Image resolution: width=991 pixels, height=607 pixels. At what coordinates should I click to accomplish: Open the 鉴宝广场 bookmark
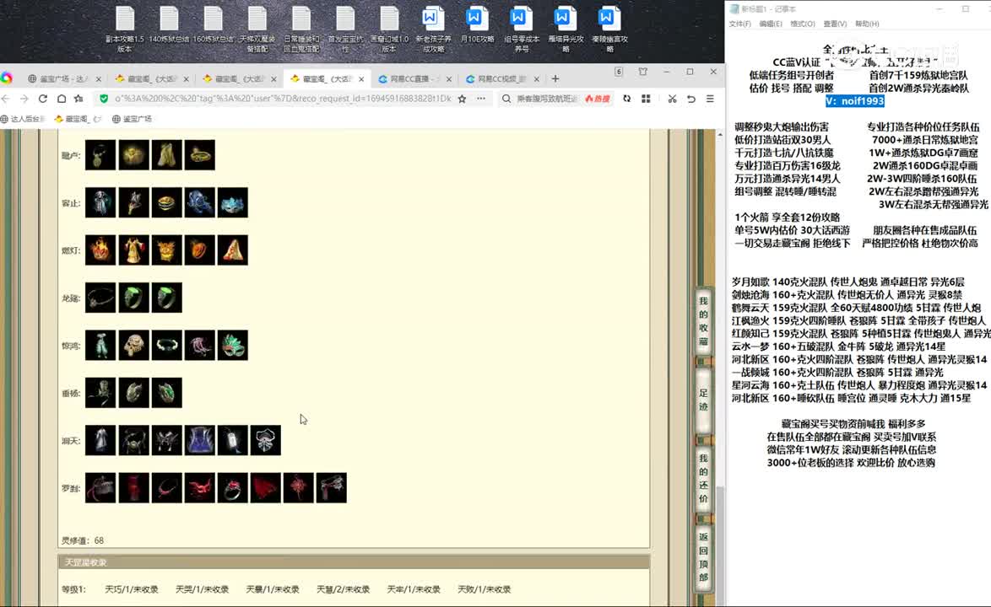coord(132,119)
